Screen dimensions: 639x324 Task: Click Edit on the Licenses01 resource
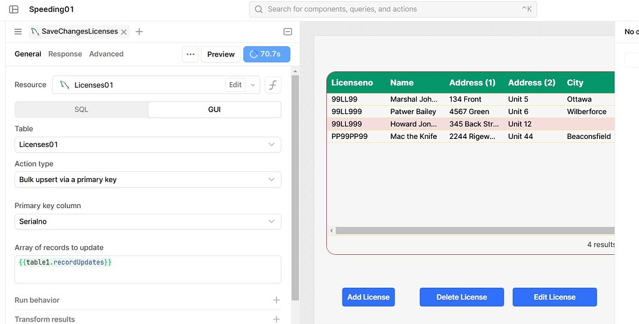click(x=235, y=85)
